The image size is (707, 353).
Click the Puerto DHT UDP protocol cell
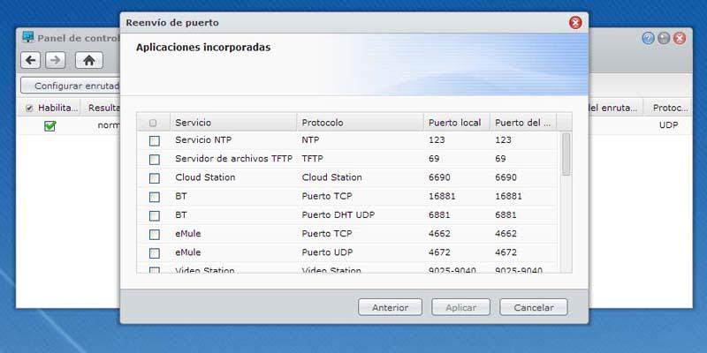pos(338,215)
